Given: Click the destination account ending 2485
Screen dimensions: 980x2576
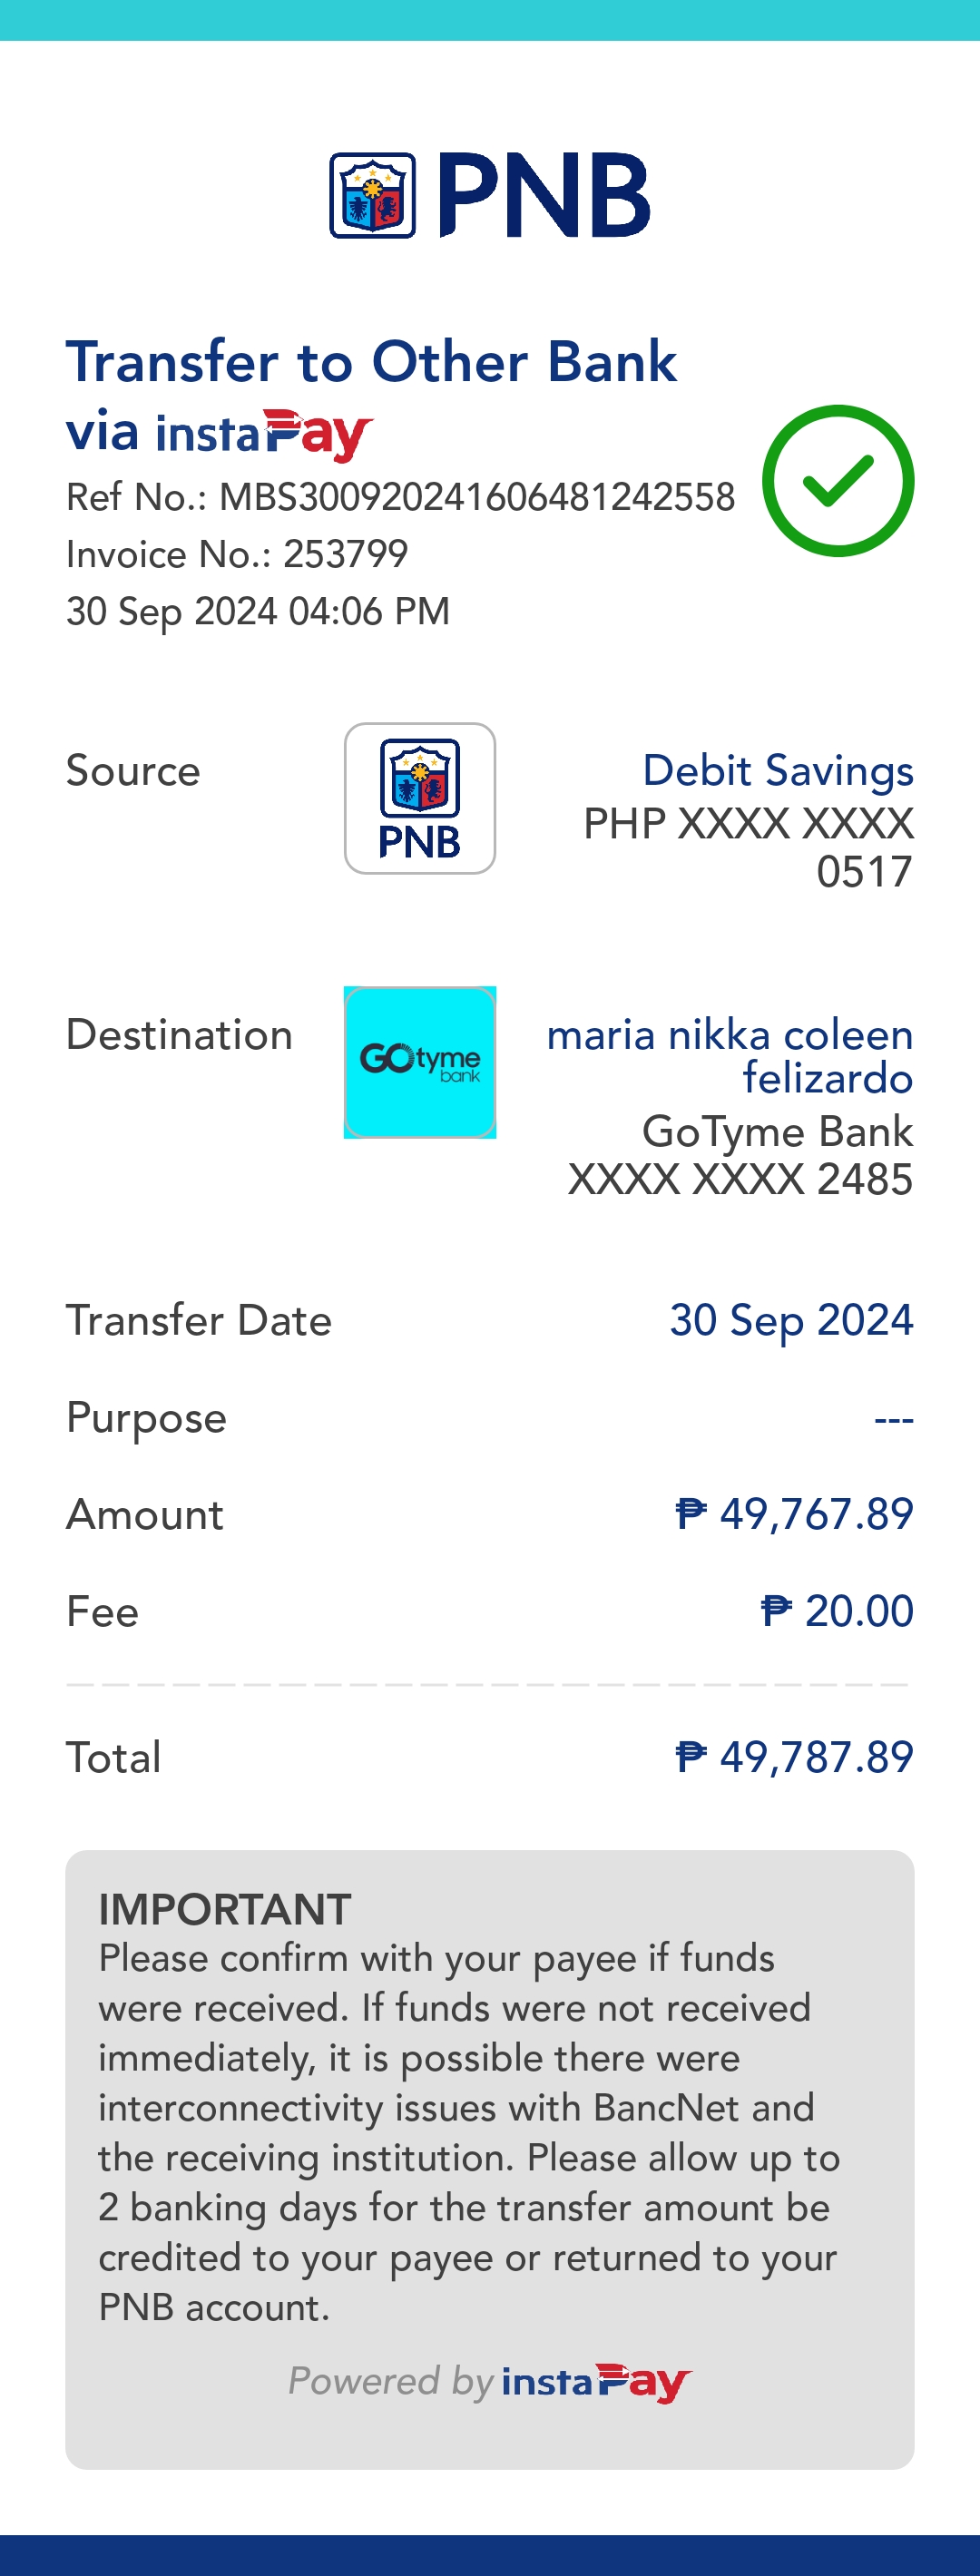Looking at the screenshot, I should (740, 1179).
